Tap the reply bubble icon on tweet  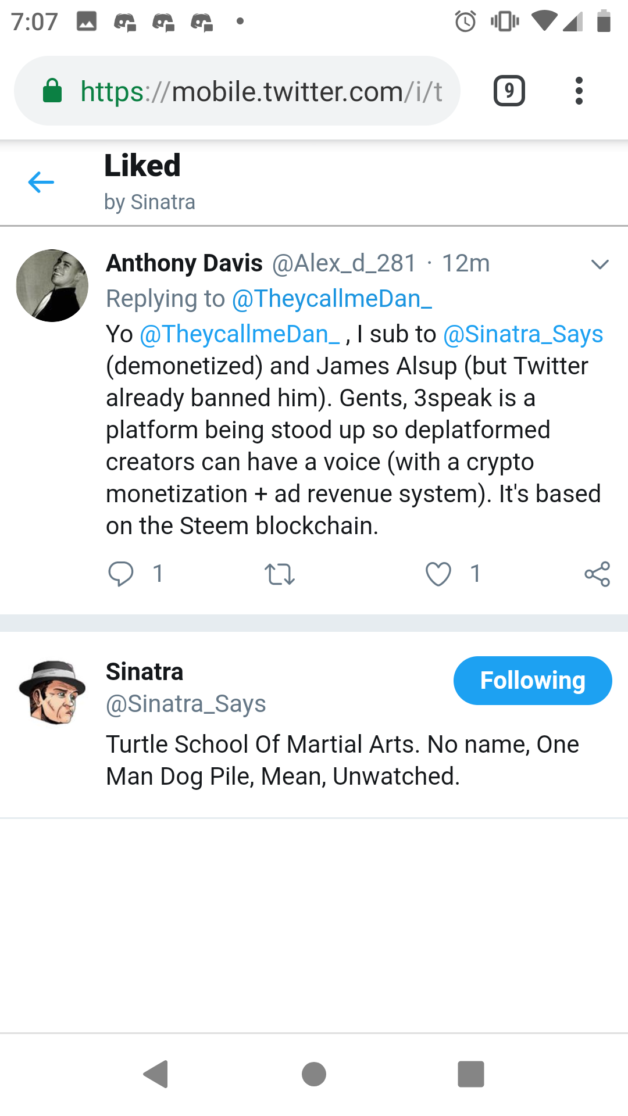(x=121, y=574)
